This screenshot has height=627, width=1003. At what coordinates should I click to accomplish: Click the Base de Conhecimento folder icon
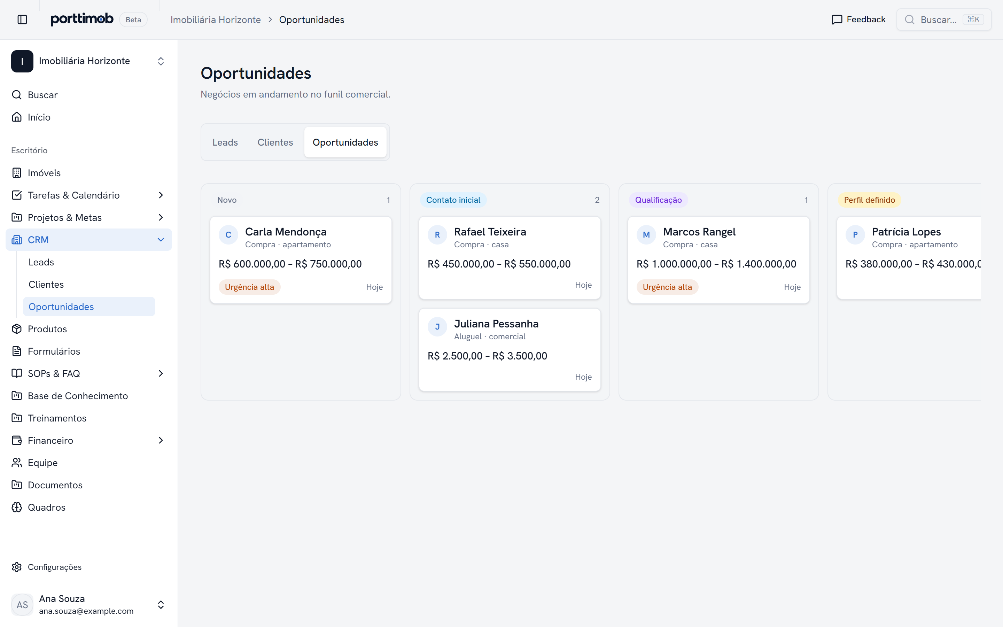click(x=17, y=396)
